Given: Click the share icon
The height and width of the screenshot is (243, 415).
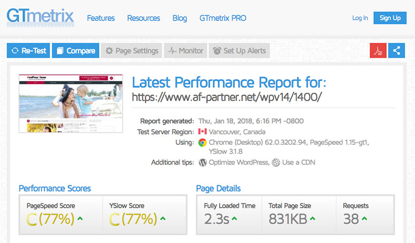Looking at the screenshot, I should pyautogui.click(x=396, y=50).
